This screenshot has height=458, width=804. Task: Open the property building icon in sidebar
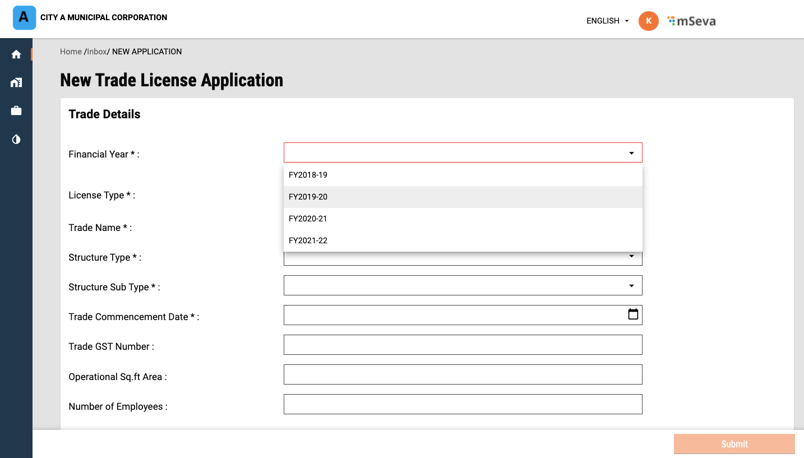(16, 82)
